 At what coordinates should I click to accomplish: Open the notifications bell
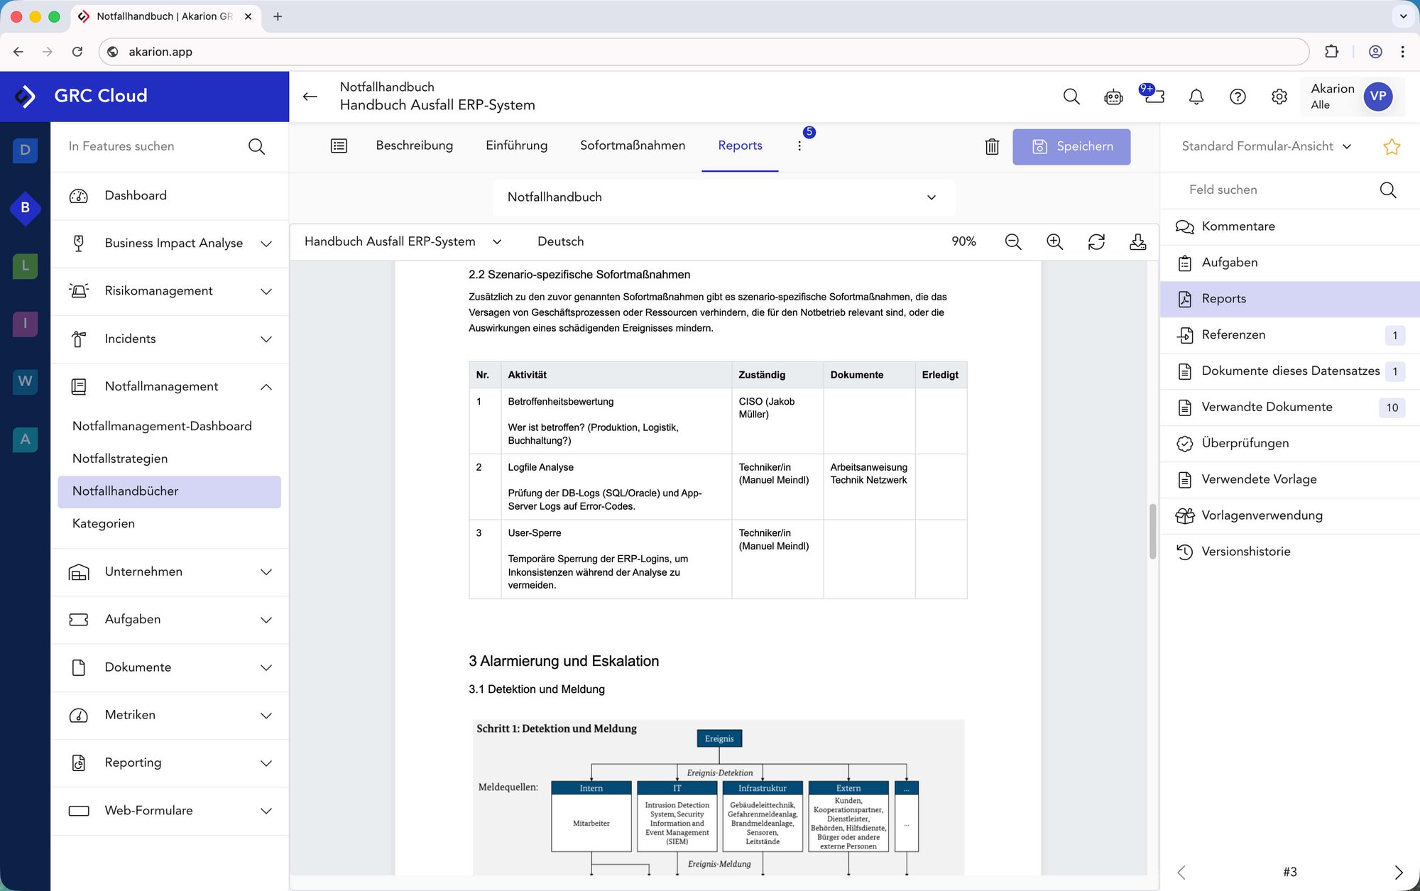tap(1196, 97)
